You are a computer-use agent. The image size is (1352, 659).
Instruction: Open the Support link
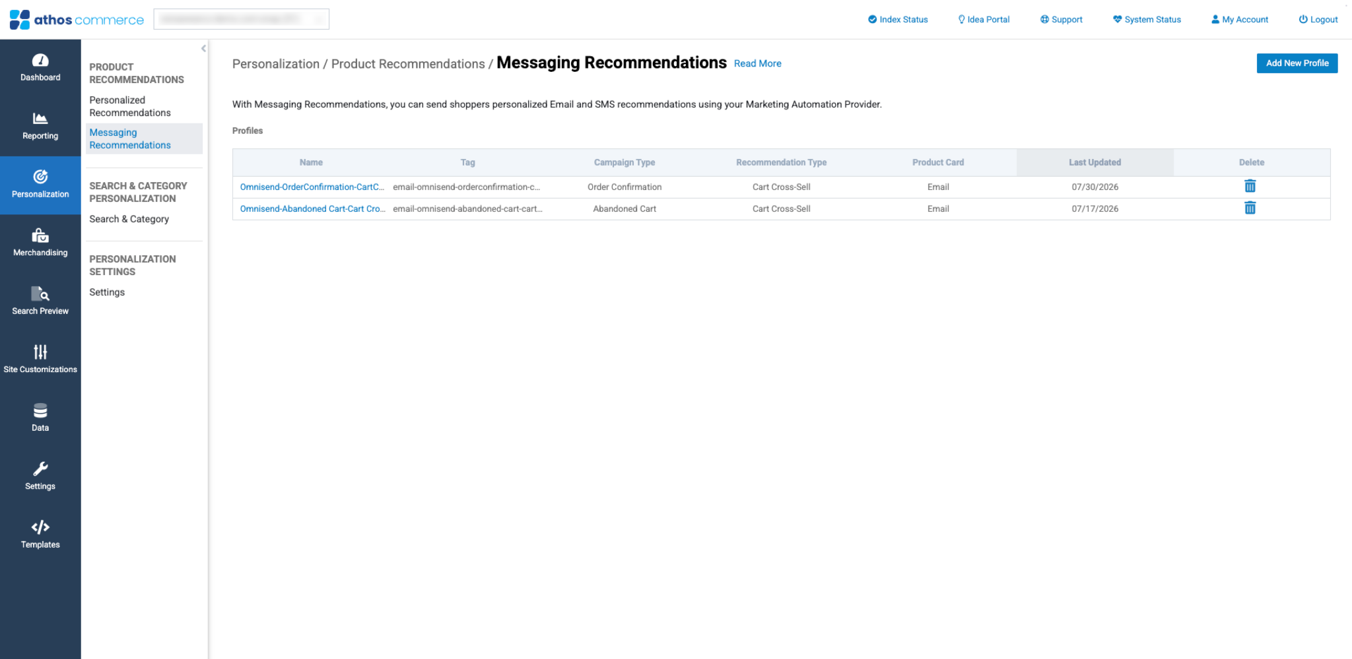pyautogui.click(x=1061, y=20)
